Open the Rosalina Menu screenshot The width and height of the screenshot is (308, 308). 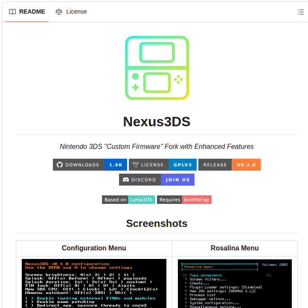pos(235,283)
